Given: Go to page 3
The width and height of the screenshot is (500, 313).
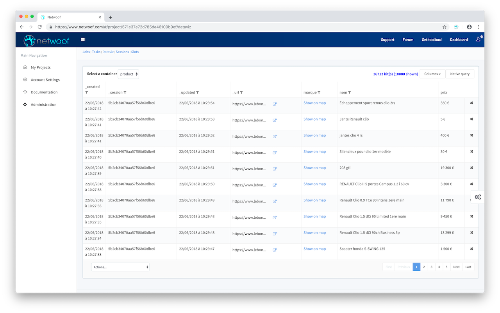Looking at the screenshot, I should coord(431,267).
